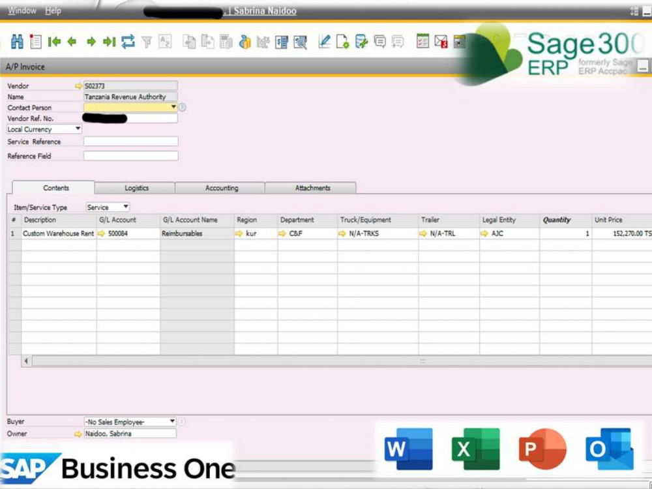Open the Base Document icon
652x489 pixels.
point(190,42)
